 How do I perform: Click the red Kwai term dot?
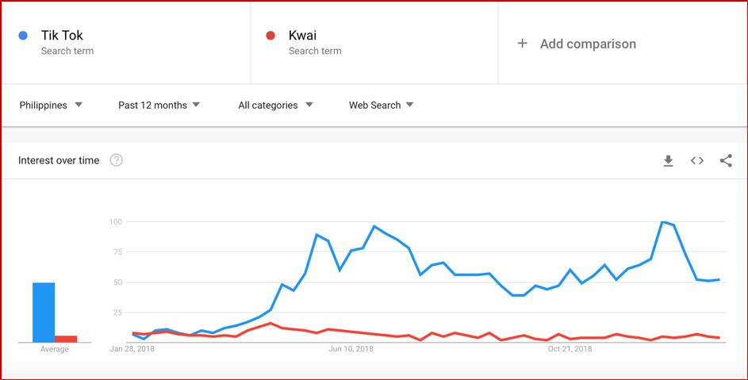270,35
